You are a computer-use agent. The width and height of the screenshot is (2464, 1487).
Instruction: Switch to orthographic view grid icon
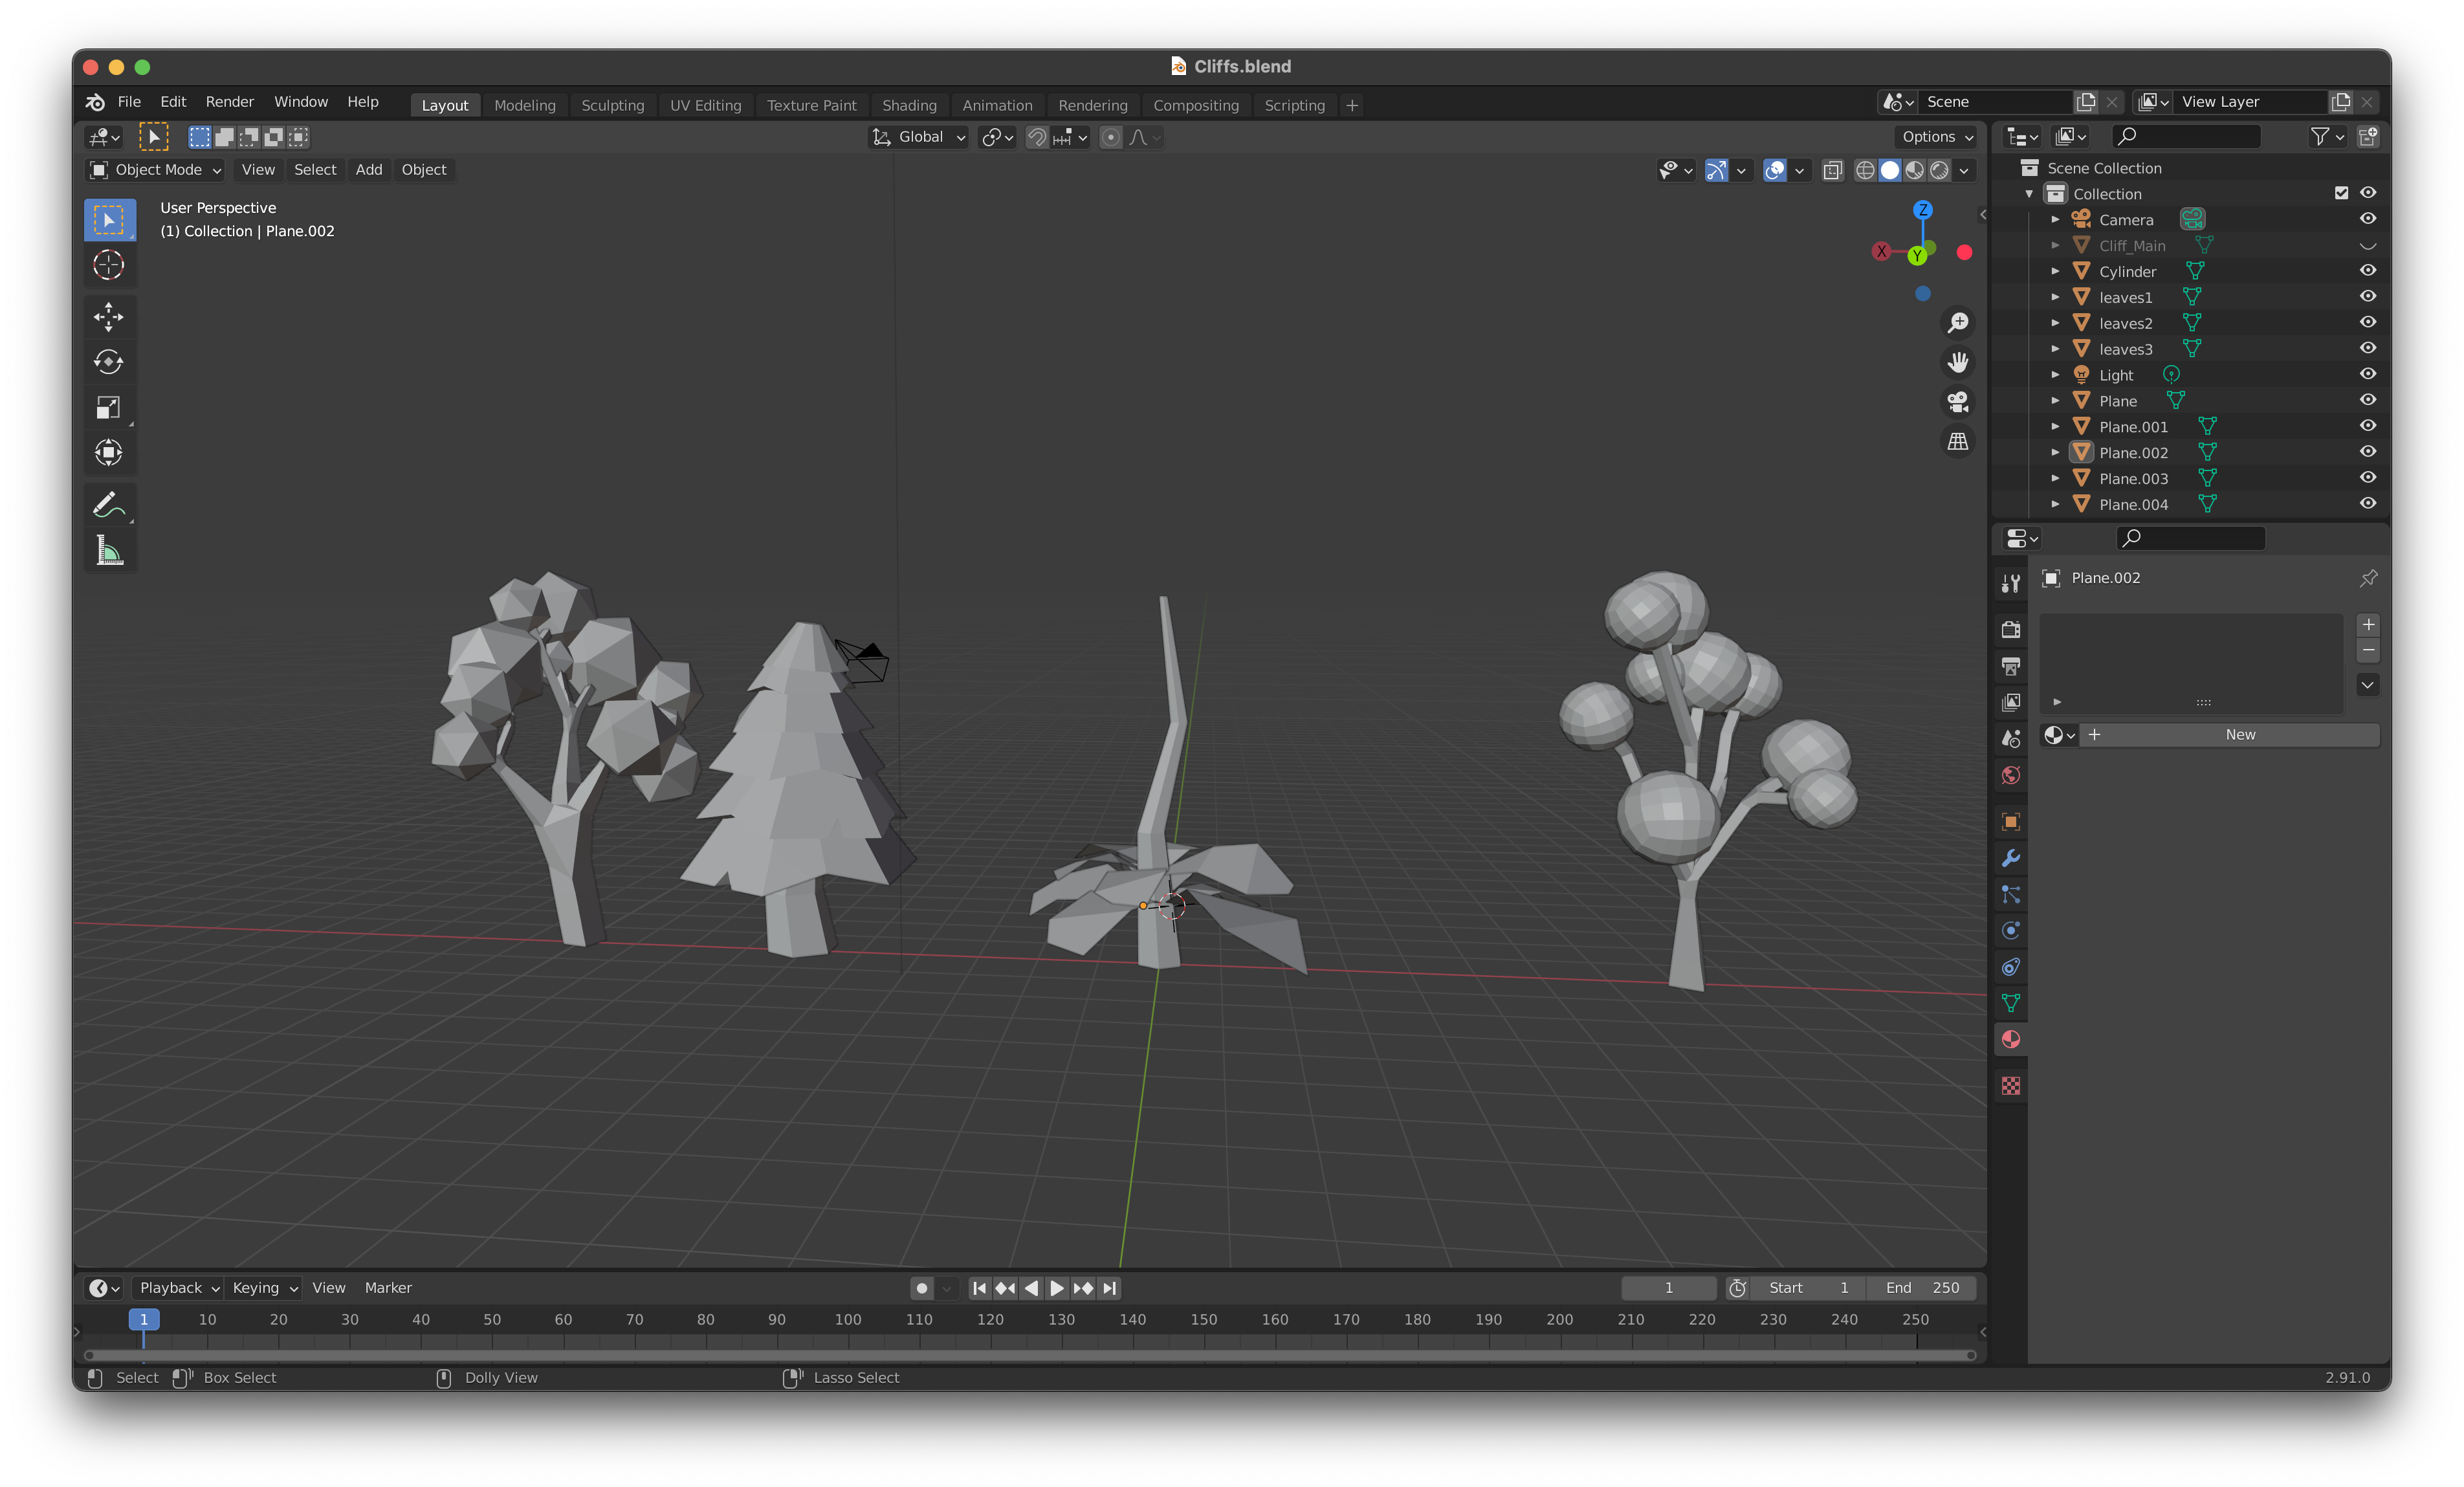[x=1957, y=441]
